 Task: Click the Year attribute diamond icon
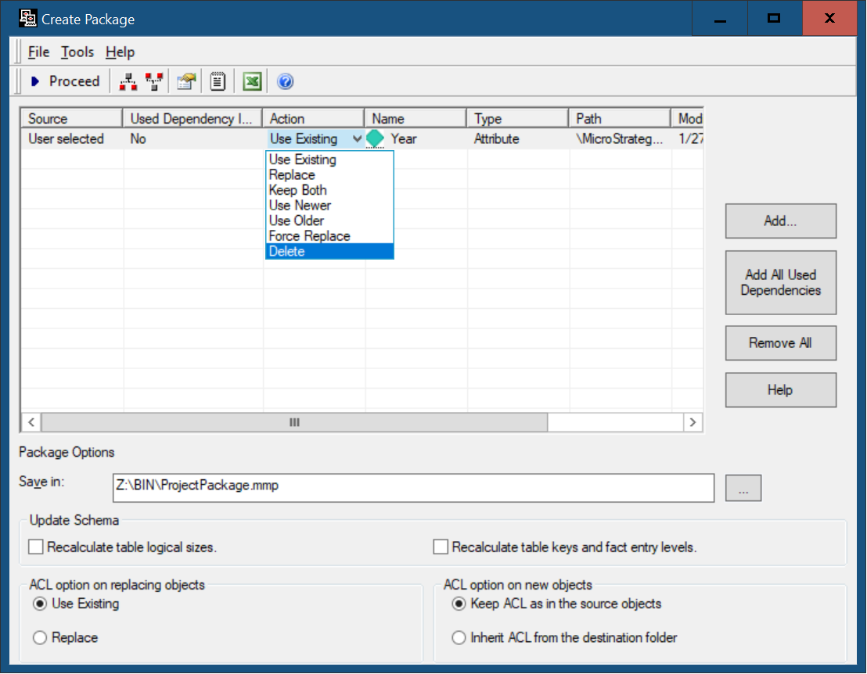[376, 139]
